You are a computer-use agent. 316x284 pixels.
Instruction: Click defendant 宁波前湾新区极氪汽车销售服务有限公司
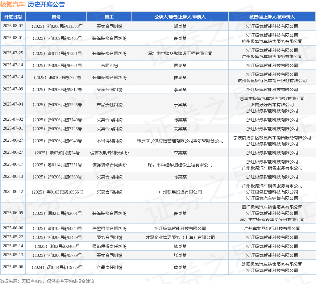click(x=272, y=138)
